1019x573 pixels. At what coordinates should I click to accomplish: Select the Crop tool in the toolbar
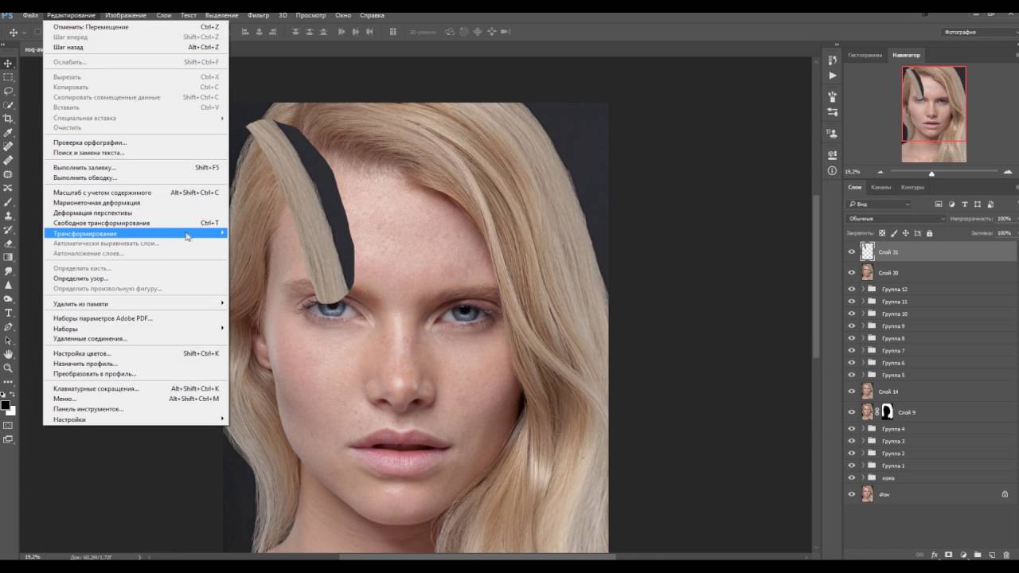[x=9, y=119]
